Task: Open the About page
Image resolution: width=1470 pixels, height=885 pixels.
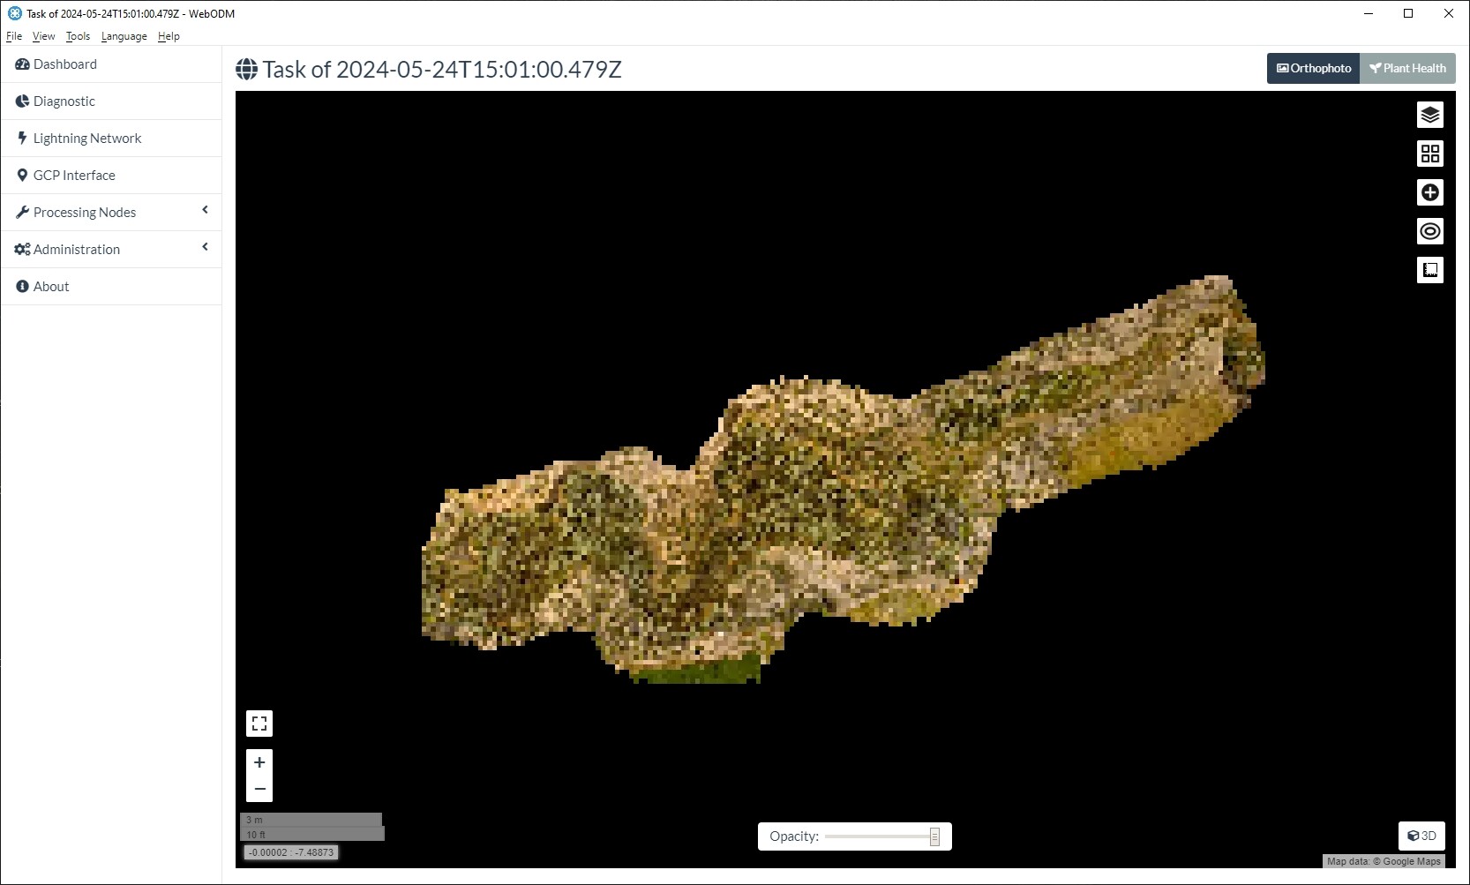Action: (x=50, y=286)
